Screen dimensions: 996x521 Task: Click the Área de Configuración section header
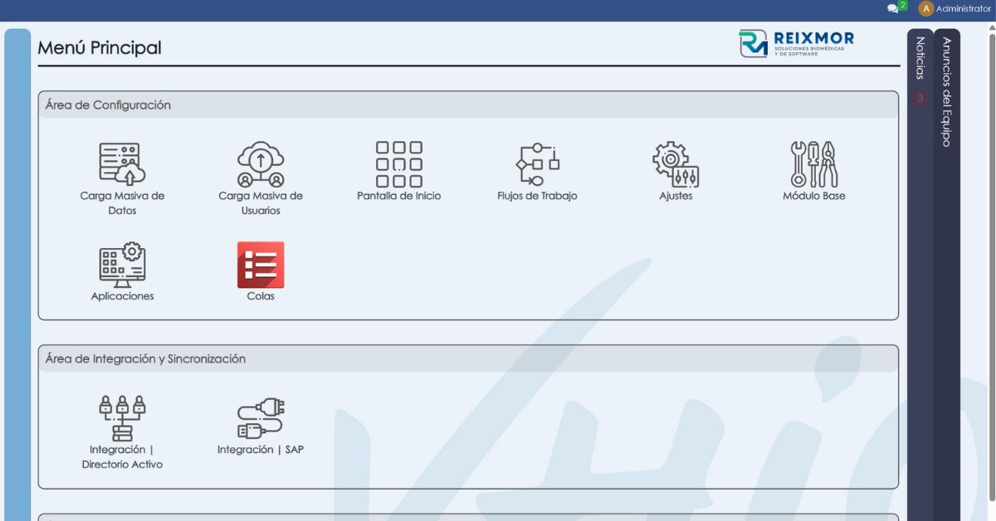coord(108,105)
